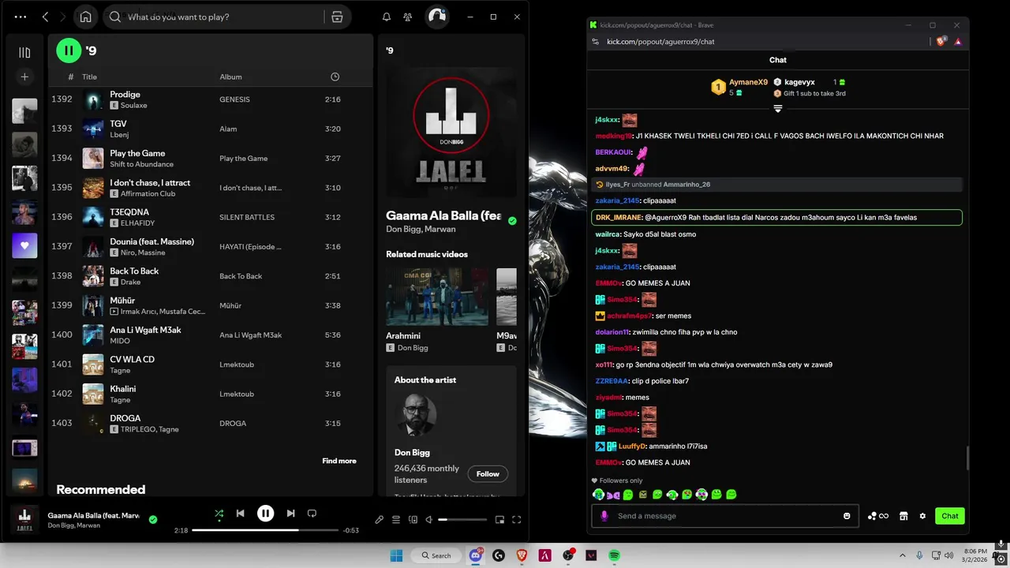Open connect to a device icon

(413, 519)
